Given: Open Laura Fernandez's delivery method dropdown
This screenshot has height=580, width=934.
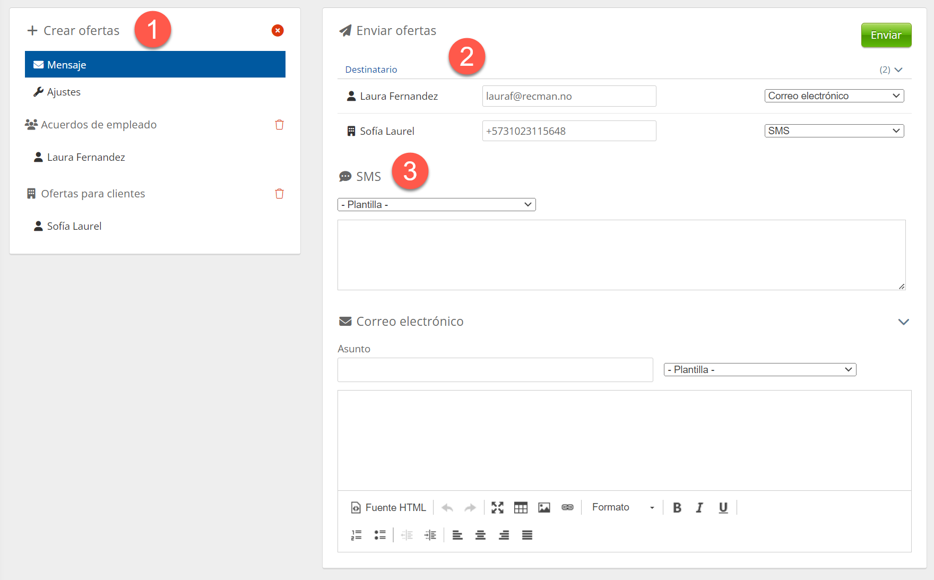Looking at the screenshot, I should point(834,96).
